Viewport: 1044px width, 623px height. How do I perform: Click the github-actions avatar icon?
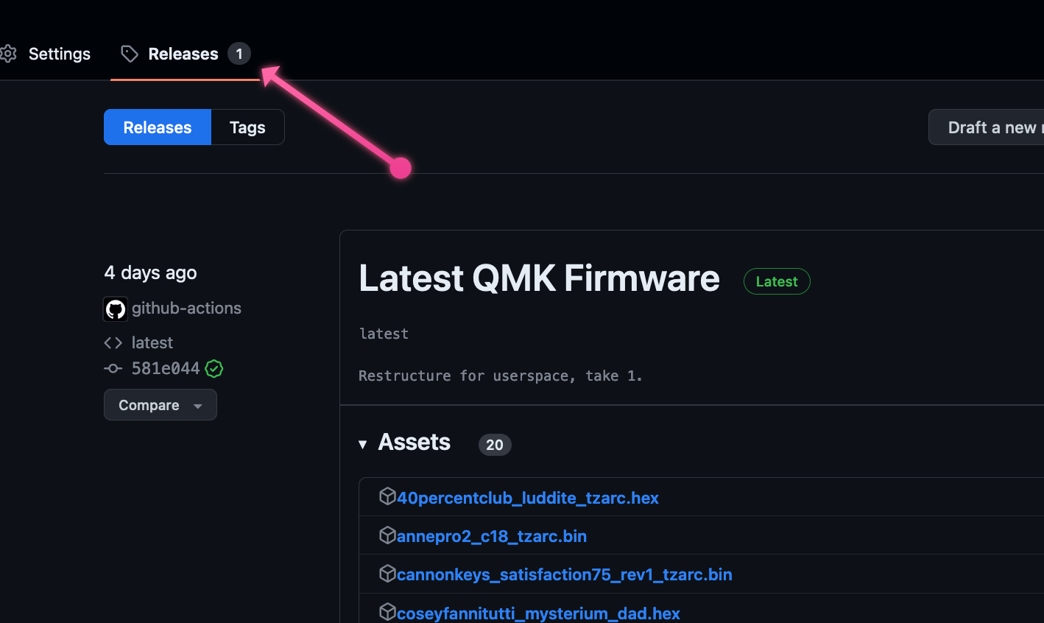tap(116, 309)
